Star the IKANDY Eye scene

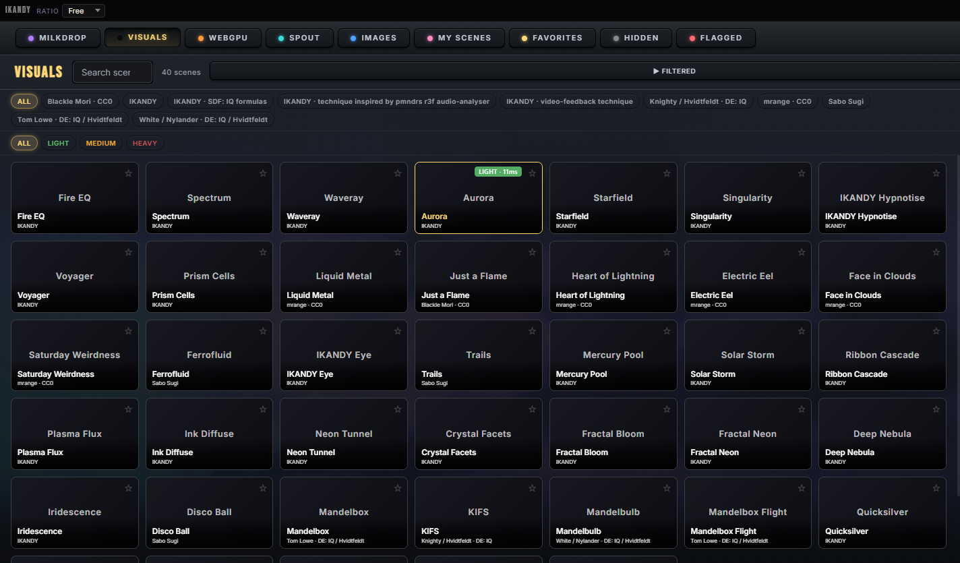pos(398,331)
